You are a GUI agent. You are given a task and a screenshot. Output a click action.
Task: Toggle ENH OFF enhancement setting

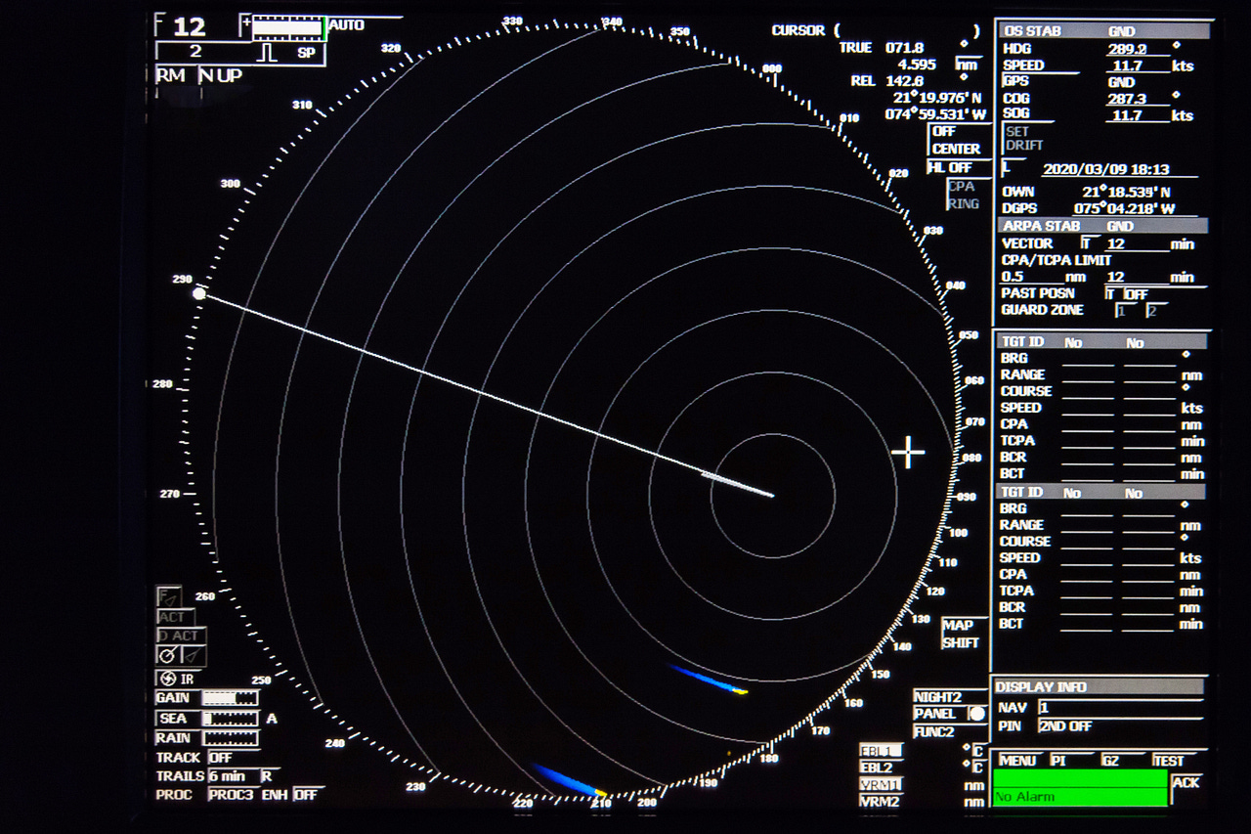[x=306, y=795]
